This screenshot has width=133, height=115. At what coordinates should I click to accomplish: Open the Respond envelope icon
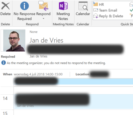coord(43,6)
